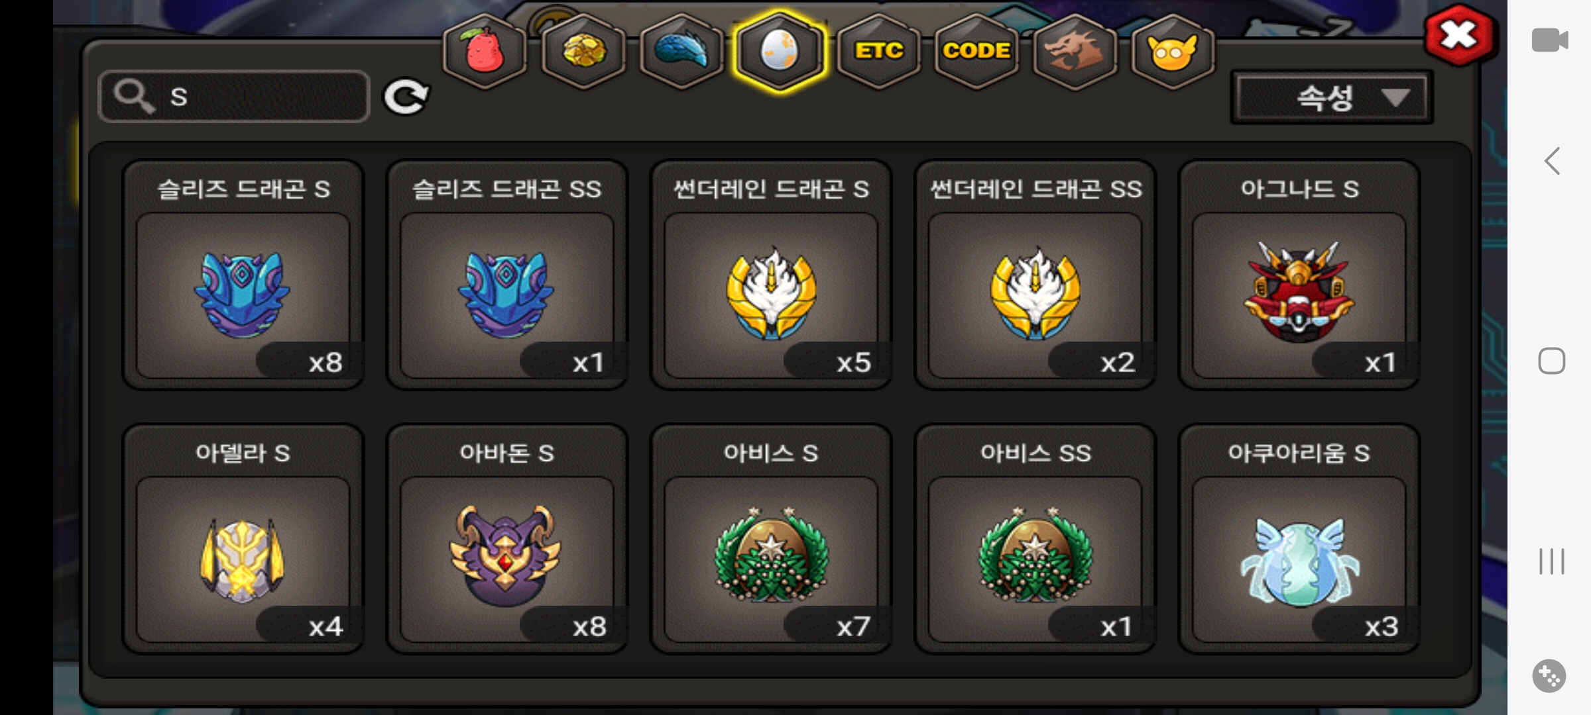
Task: Expand the 속성 sort dropdown
Action: point(1332,98)
